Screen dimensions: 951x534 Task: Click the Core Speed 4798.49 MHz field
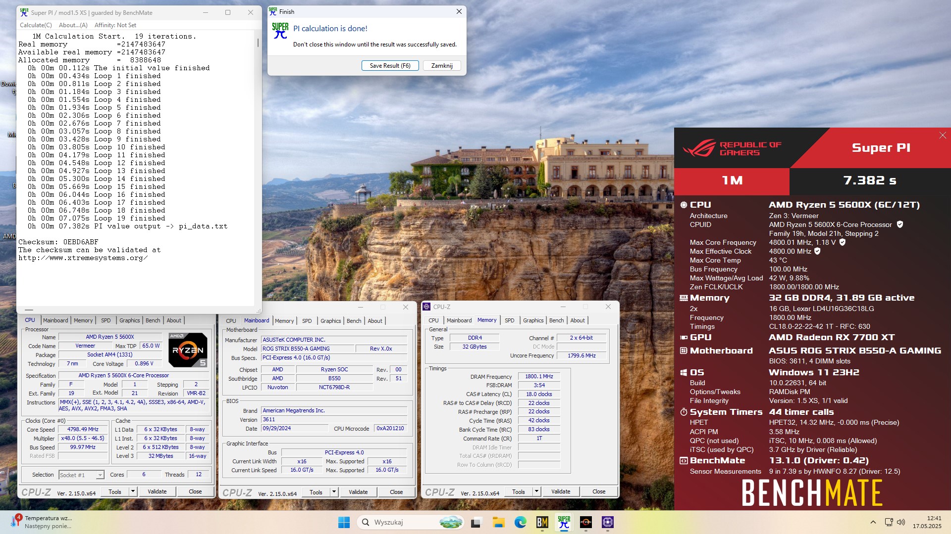pos(83,429)
